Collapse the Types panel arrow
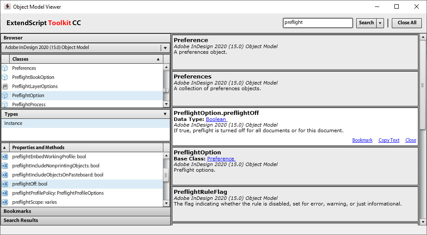The height and width of the screenshot is (235, 427). pyautogui.click(x=165, y=114)
